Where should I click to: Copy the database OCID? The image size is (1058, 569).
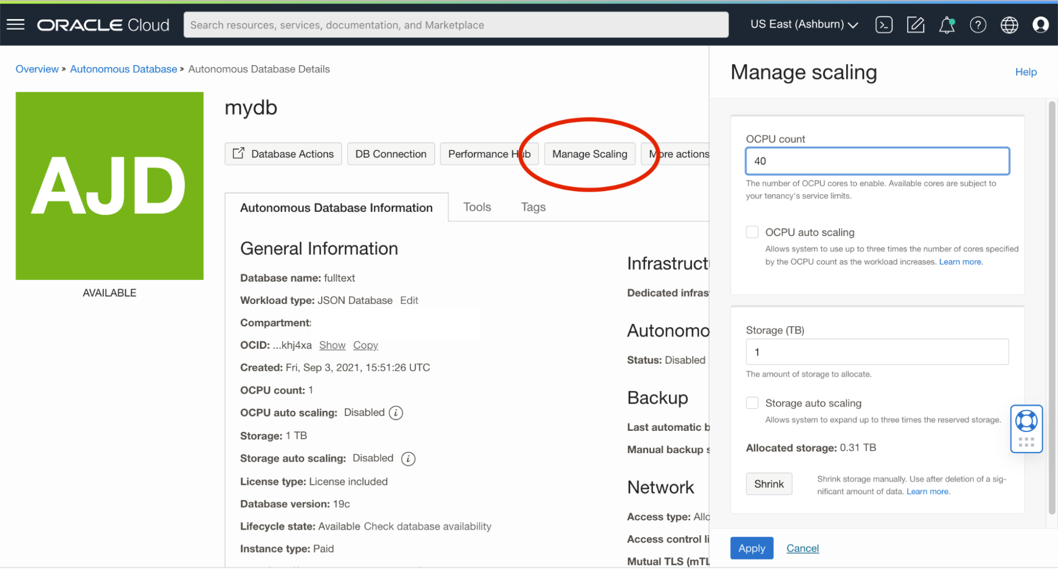tap(365, 345)
